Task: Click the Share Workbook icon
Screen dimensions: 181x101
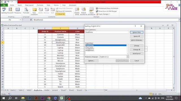Action: pos(92,11)
